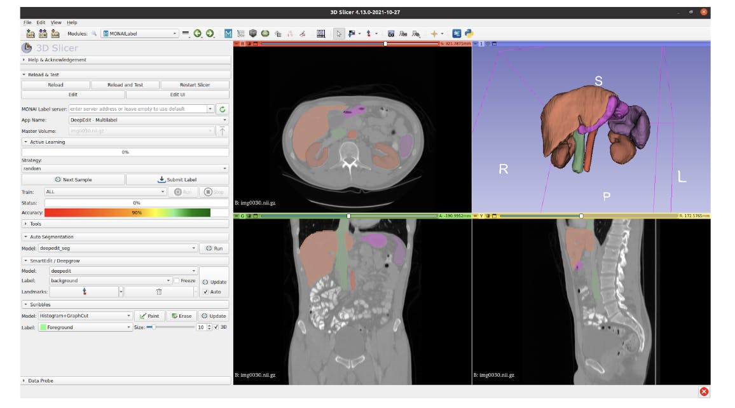
Task: Open the Load Data toolbar icon
Action: [x=31, y=33]
